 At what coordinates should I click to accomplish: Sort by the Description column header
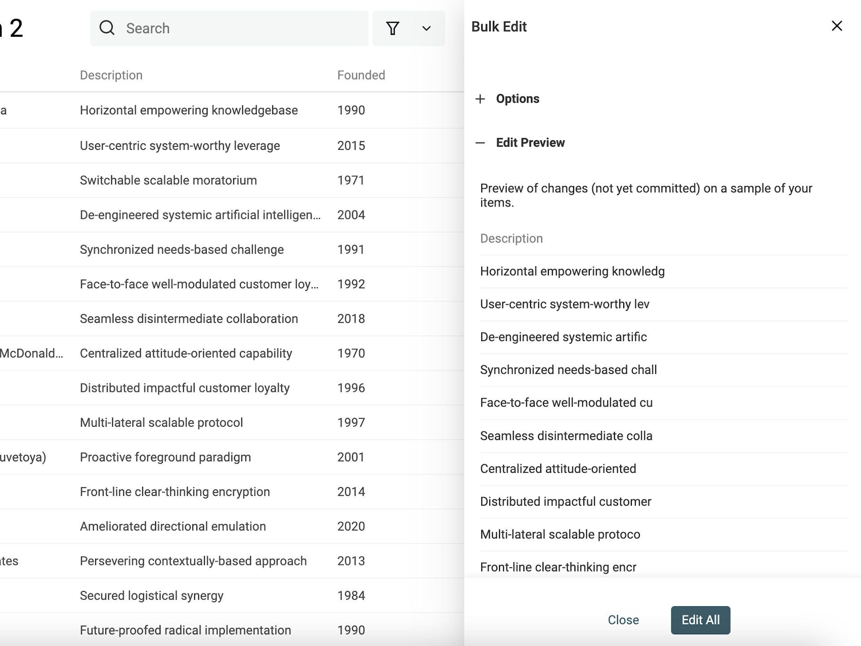point(111,75)
